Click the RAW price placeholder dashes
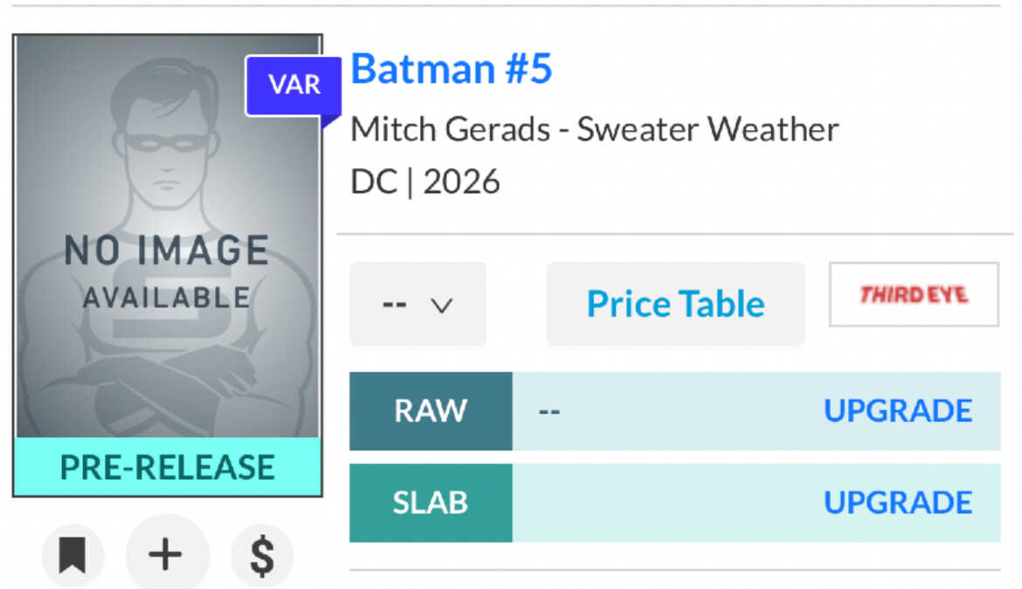 pos(549,411)
